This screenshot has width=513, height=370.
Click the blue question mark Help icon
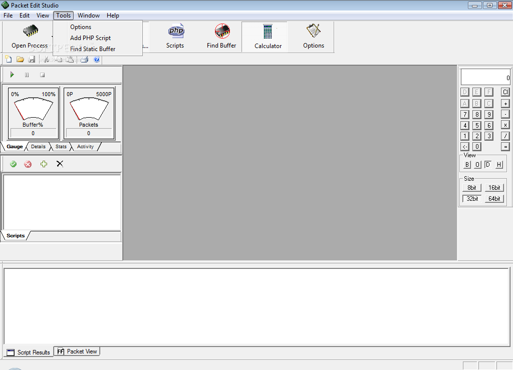click(x=97, y=59)
